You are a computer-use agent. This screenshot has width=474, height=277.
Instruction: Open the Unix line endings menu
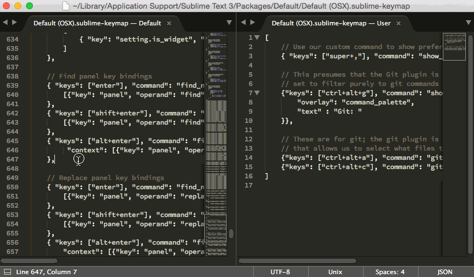(x=335, y=272)
